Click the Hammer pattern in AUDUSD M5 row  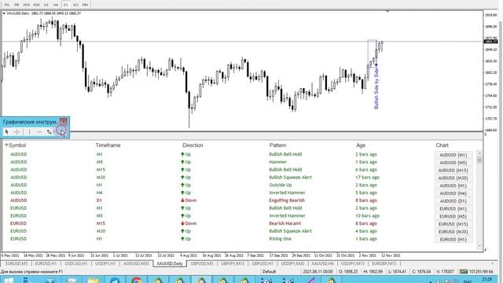(x=277, y=162)
